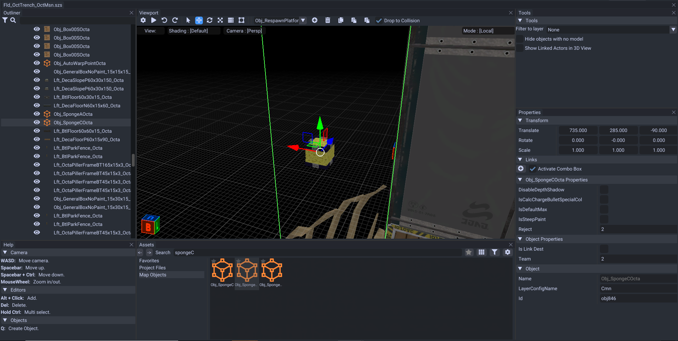Go back in Assets browser
The width and height of the screenshot is (678, 341).
(140, 252)
